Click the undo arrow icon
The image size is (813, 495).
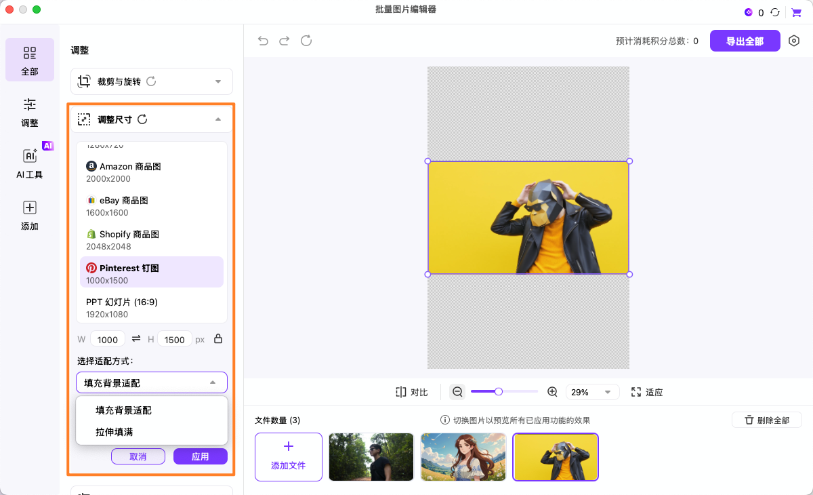pos(263,41)
